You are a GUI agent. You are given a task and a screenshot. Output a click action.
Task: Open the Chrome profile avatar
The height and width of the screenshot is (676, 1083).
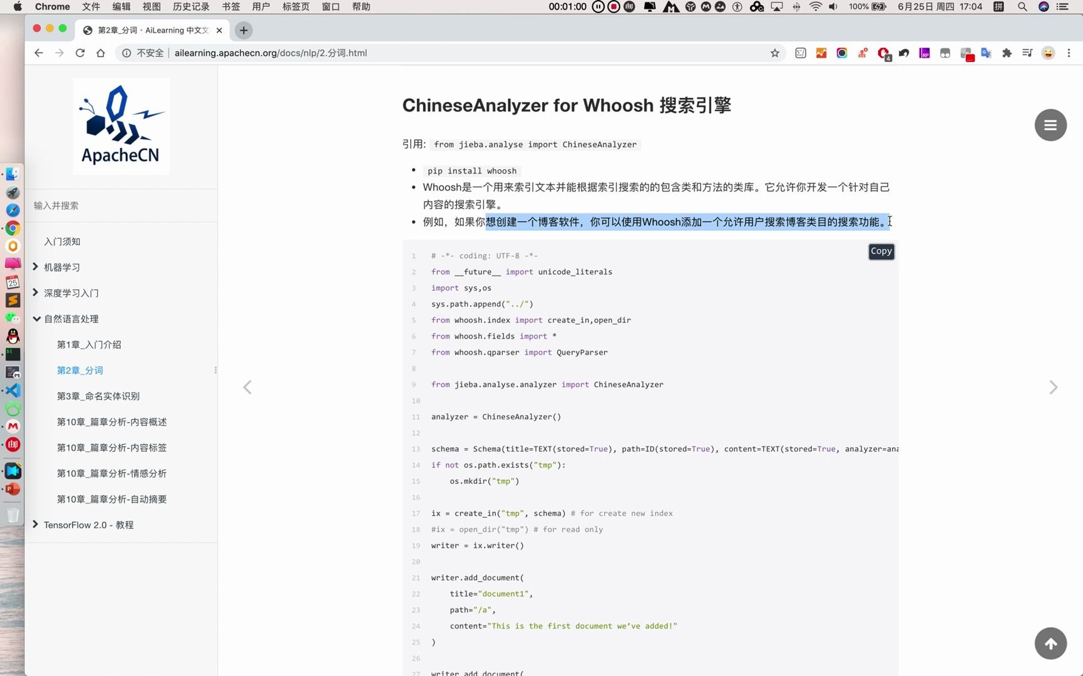click(x=1048, y=53)
